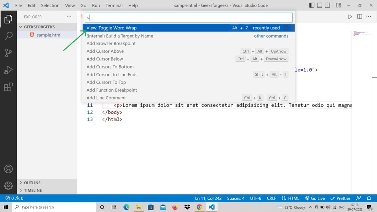This screenshot has height=212, width=377.
Task: Open the Edit menu
Action: pyautogui.click(x=31, y=5)
